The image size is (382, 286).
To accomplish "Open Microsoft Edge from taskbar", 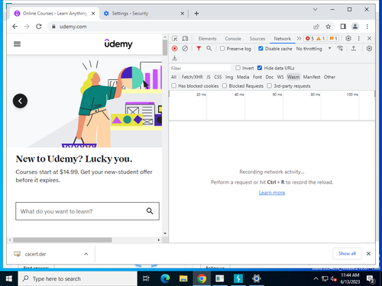I will coord(165,278).
